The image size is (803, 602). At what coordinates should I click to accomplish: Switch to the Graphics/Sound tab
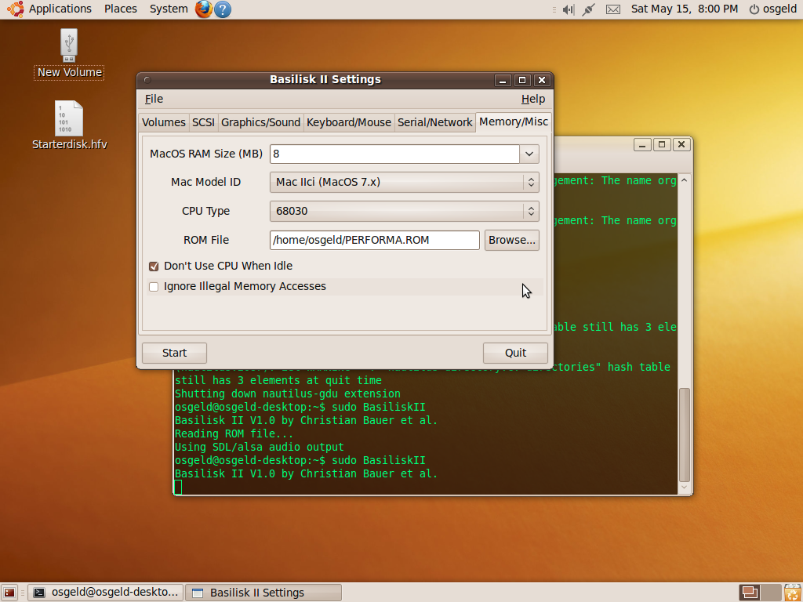point(260,122)
